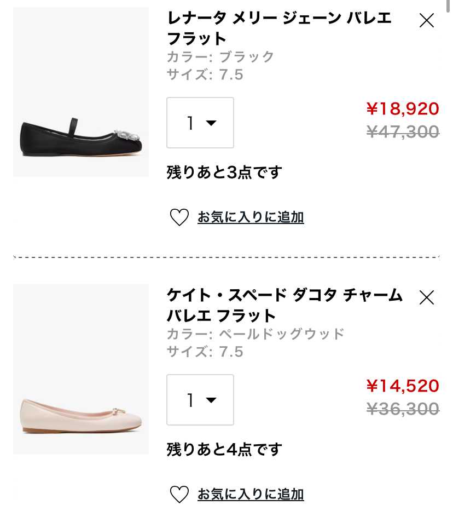This screenshot has width=453, height=528.
Task: Open quantity dropdown for the ダコタ チャーム flat
Action: (x=200, y=400)
